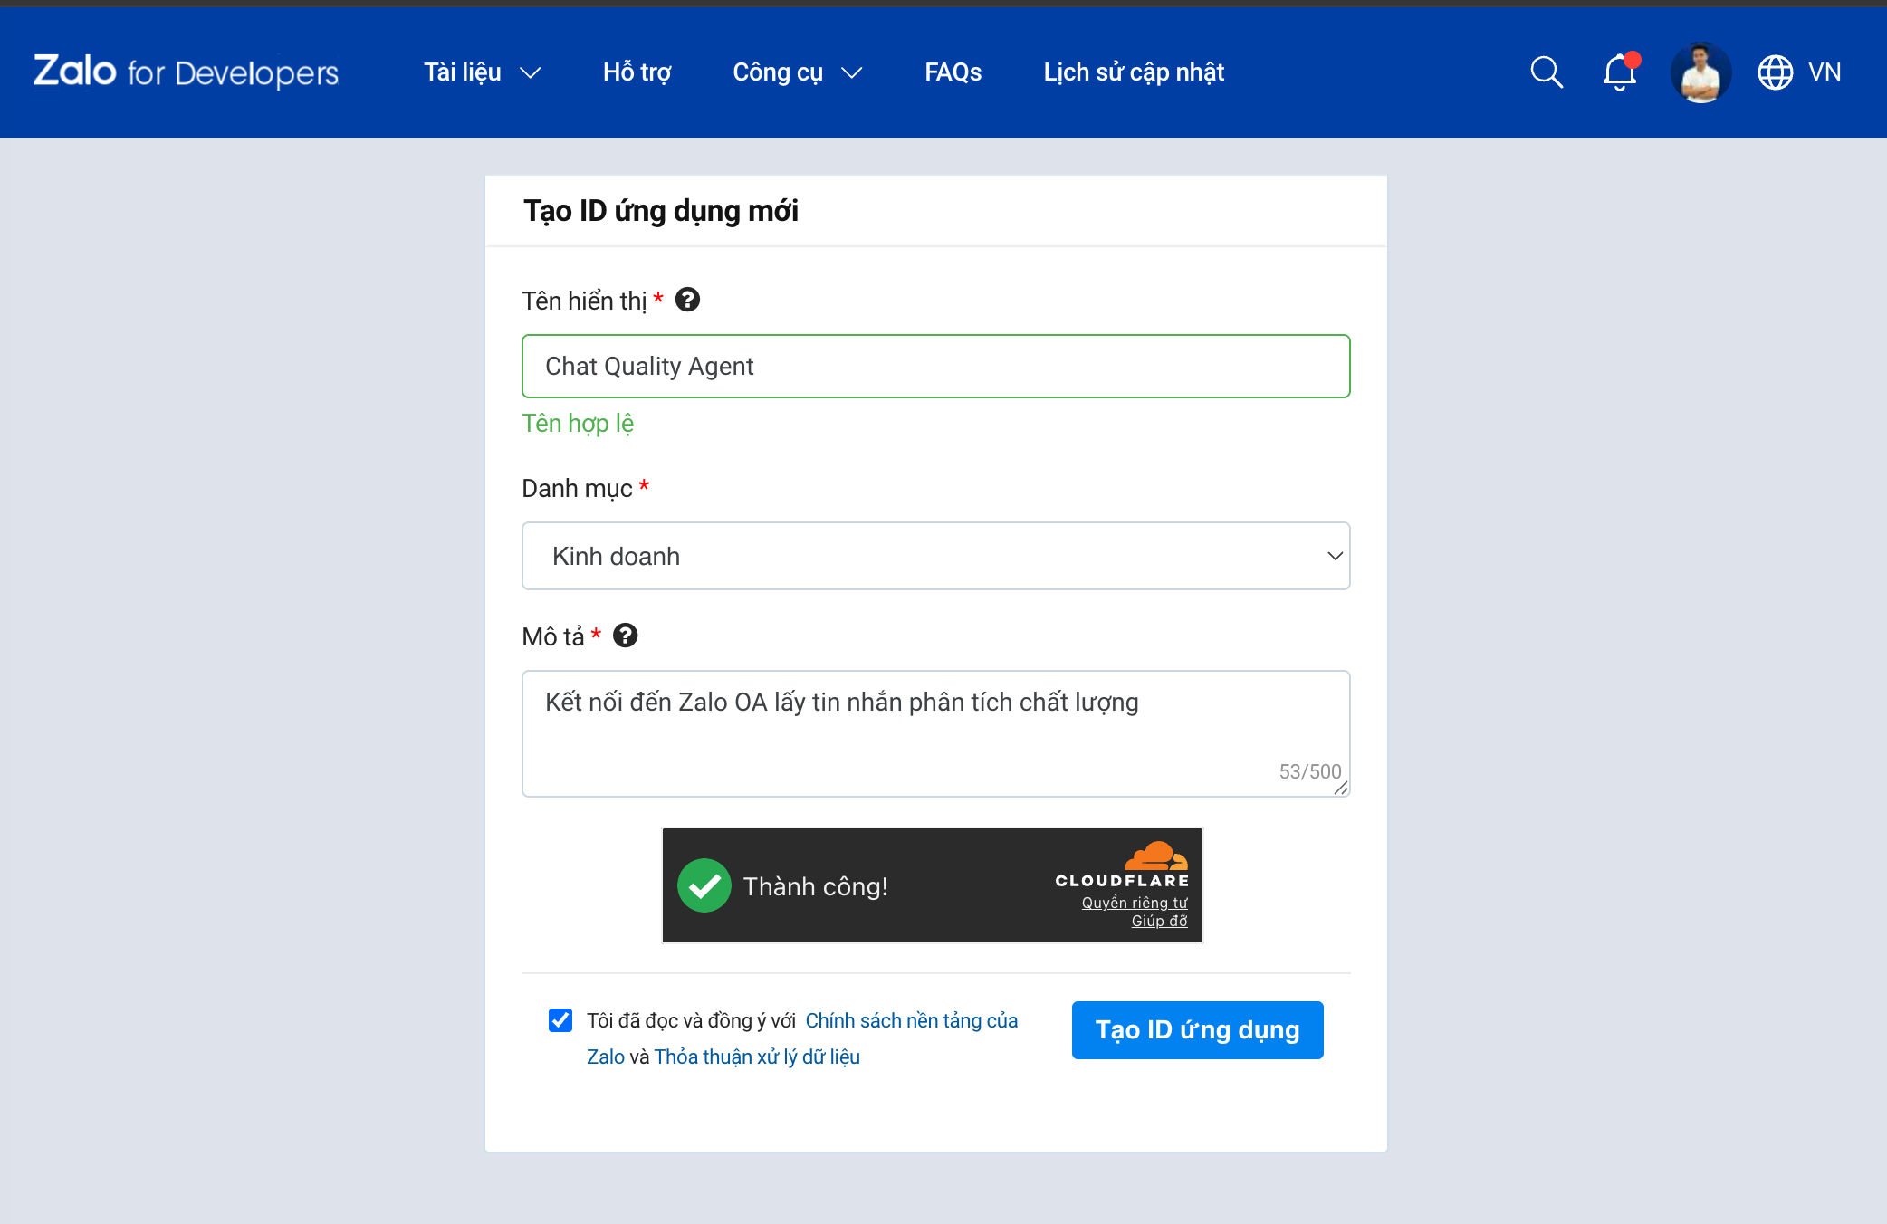The image size is (1887, 1224).
Task: Open the notifications bell
Action: [1620, 72]
